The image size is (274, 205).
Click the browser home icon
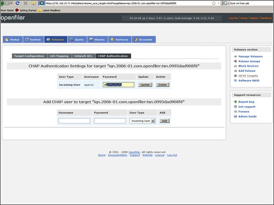[33, 3]
